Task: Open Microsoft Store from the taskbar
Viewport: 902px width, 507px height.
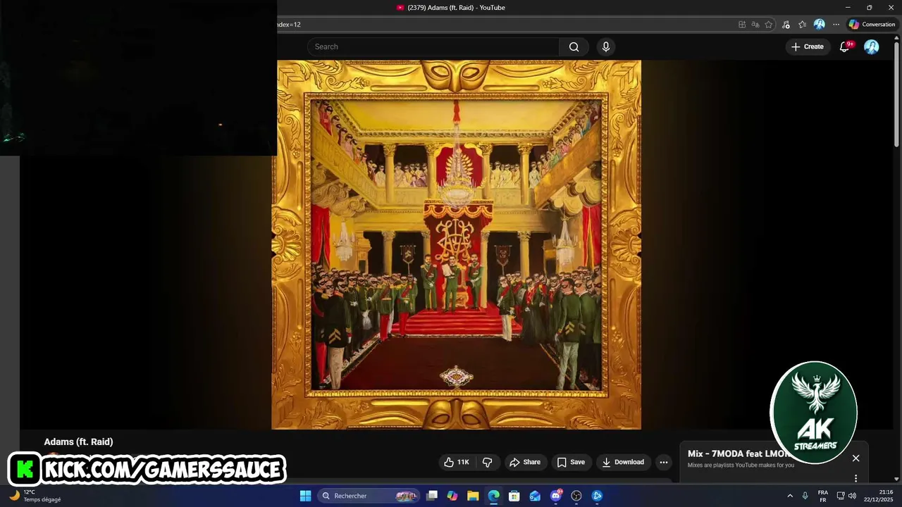Action: click(x=514, y=496)
